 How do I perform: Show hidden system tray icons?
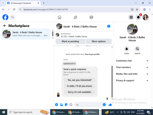(118, 112)
